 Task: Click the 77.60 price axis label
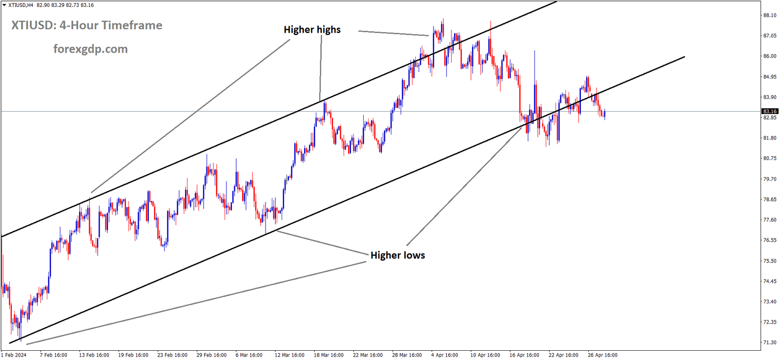coord(770,220)
